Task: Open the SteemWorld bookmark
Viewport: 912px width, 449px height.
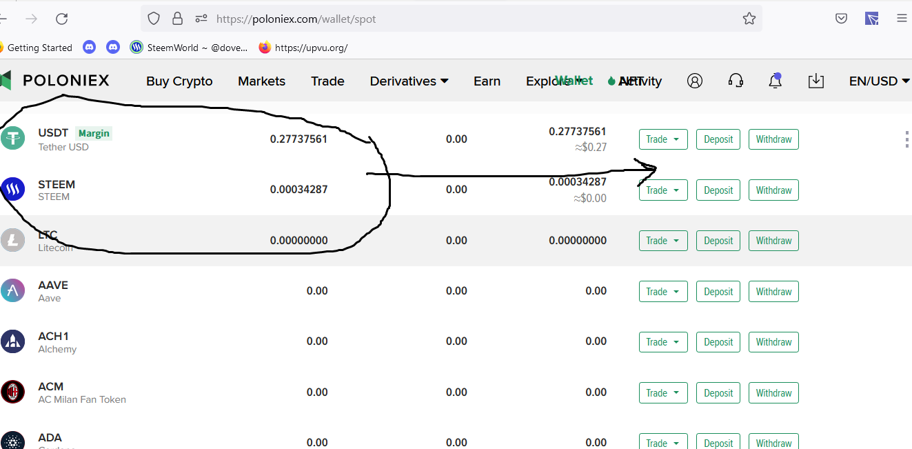Action: [x=189, y=48]
